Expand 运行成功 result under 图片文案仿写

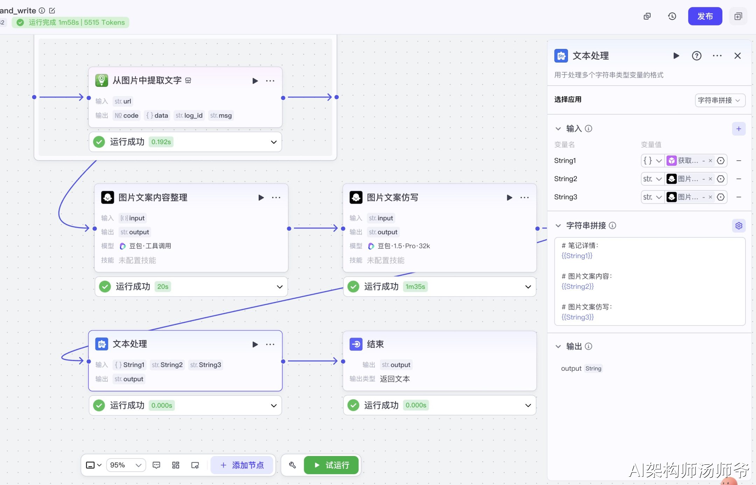point(528,287)
